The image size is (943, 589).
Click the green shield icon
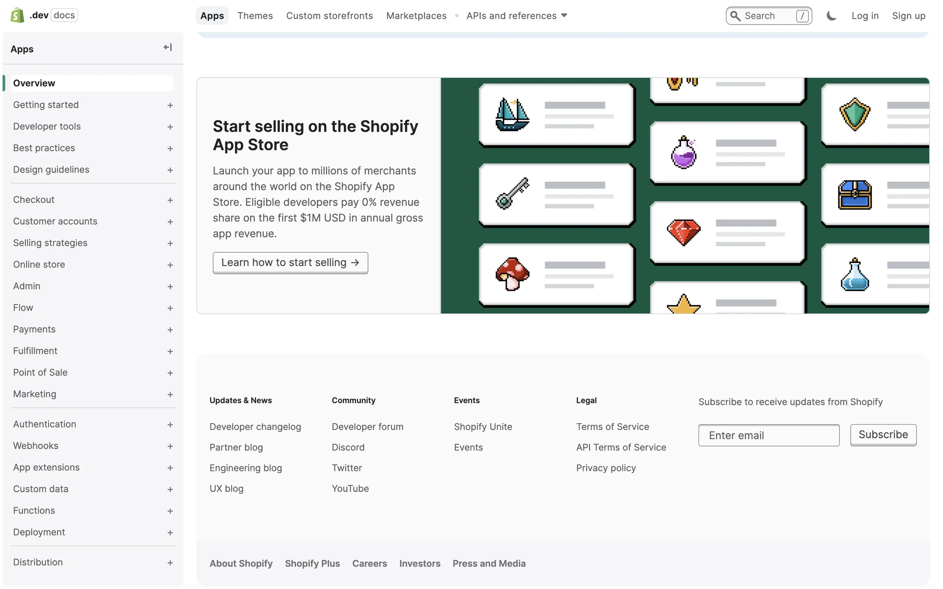855,114
